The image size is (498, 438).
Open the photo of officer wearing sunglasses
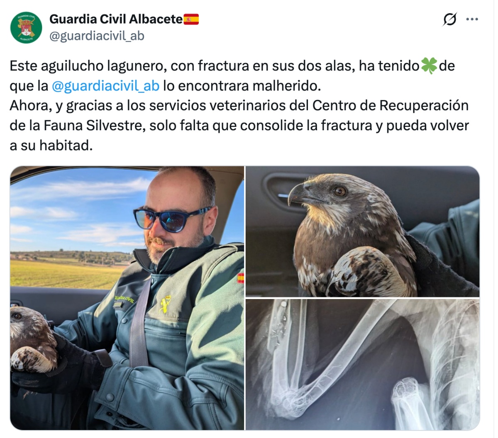coord(127,298)
